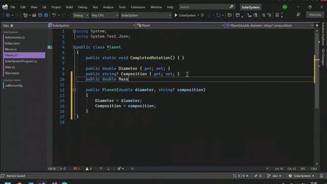Open the Any CPU platform dropdown

coord(104,15)
